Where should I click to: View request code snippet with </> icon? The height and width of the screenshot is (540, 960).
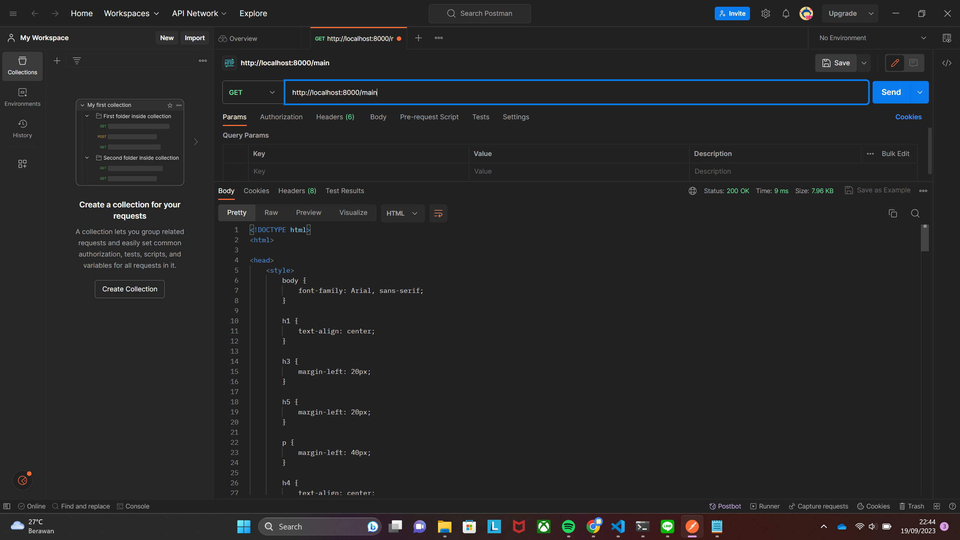pos(947,63)
